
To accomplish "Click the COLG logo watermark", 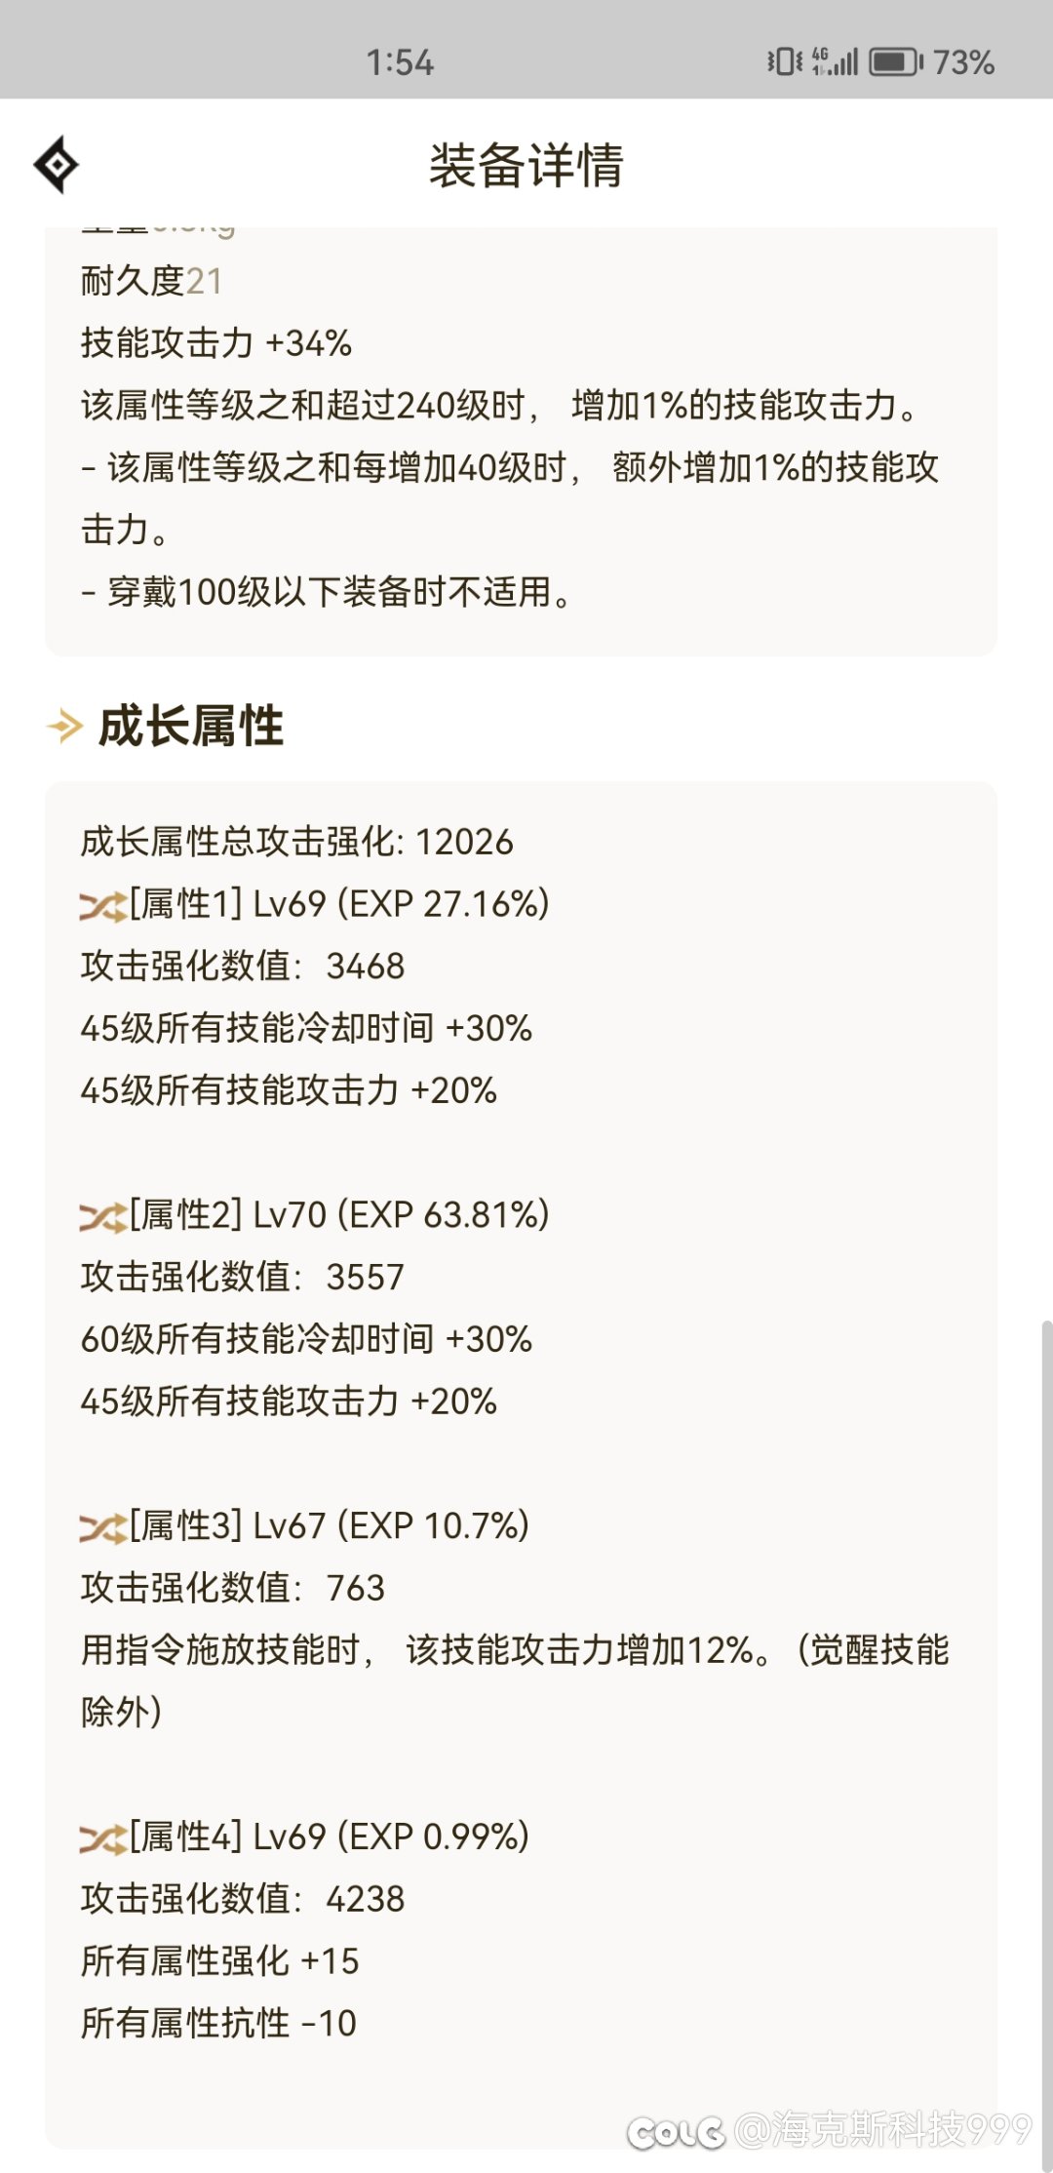I will click(676, 2132).
